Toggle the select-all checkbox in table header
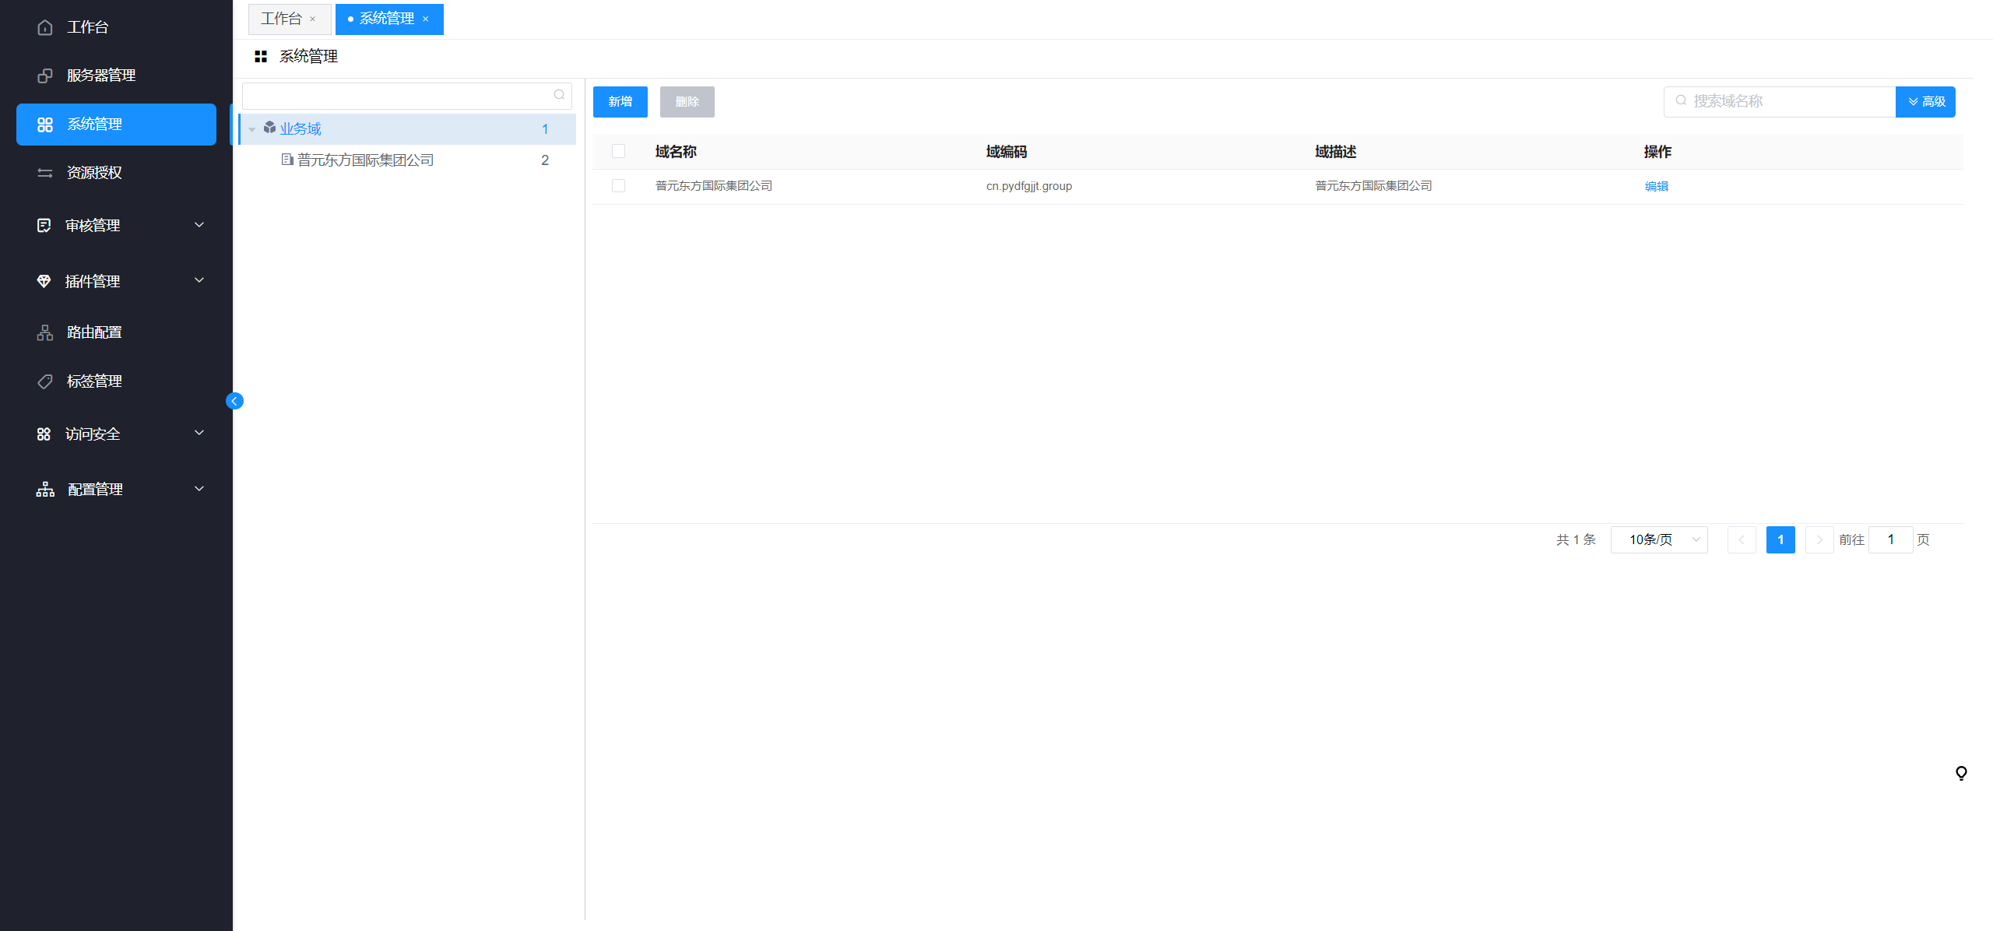1993x931 pixels. pyautogui.click(x=619, y=151)
